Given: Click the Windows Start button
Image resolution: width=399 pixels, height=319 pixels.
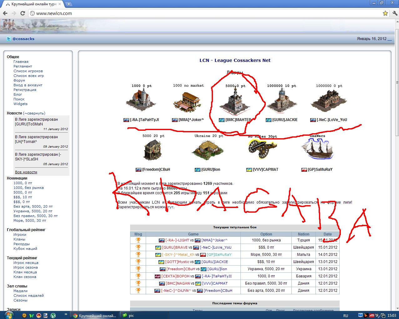Looking at the screenshot, I should (8, 315).
